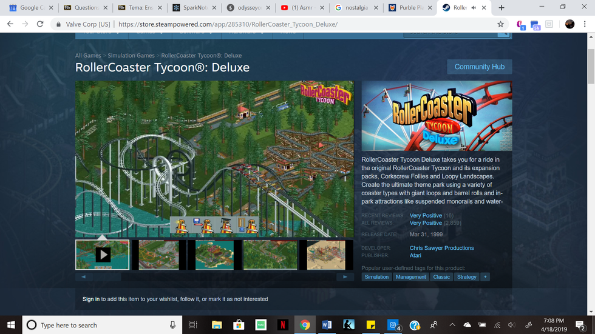Bookmark this page with the star icon
The width and height of the screenshot is (595, 334).
click(x=500, y=24)
